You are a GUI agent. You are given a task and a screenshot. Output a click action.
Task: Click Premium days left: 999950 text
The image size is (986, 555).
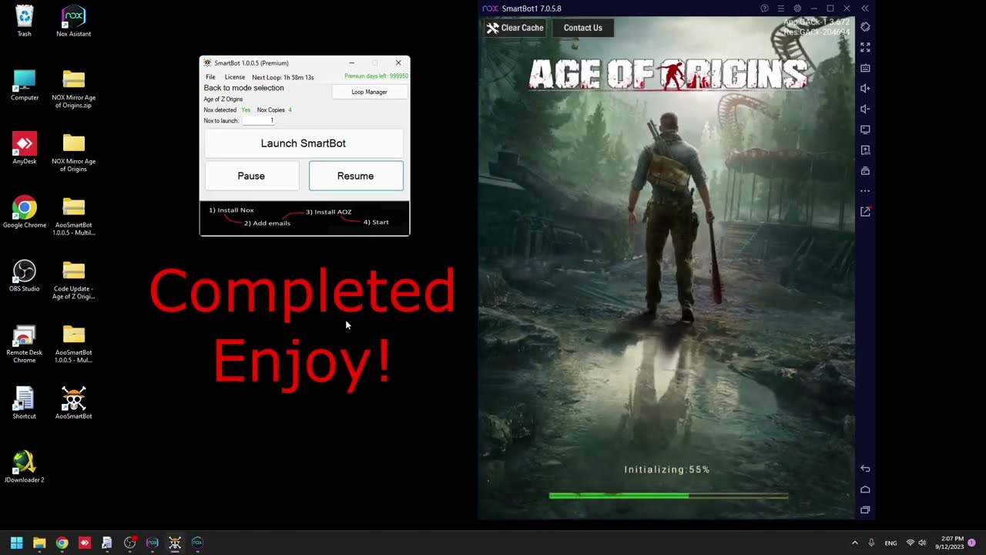point(376,76)
